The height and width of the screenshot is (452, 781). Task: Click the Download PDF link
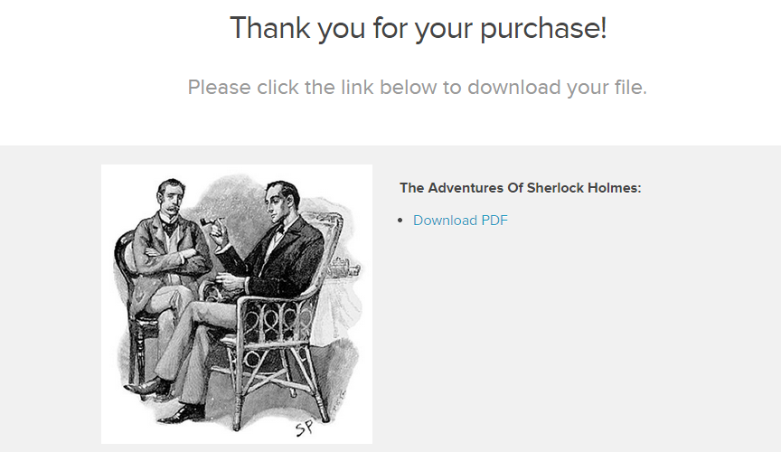pos(460,221)
